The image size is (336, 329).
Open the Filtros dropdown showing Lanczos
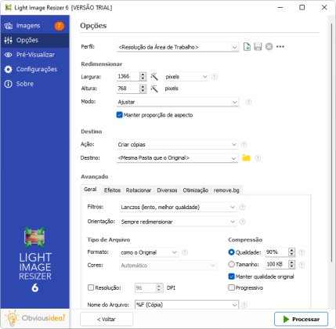click(178, 207)
